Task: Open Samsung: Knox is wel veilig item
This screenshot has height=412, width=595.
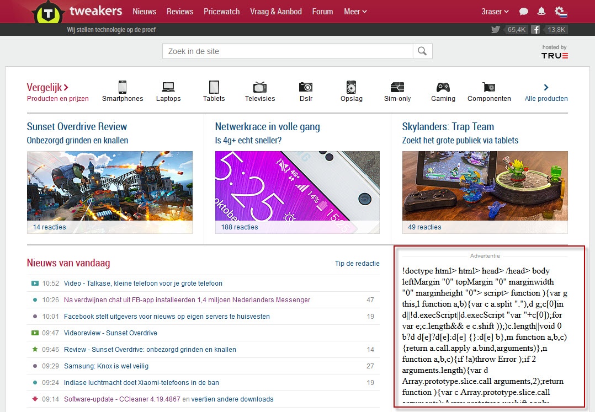Action: point(106,366)
